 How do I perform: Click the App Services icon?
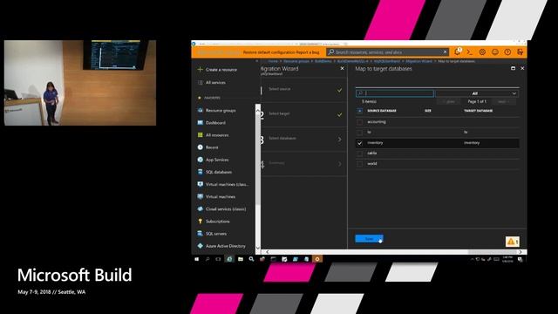(x=200, y=160)
